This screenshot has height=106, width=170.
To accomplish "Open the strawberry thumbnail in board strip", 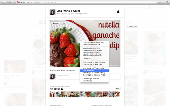I will coord(53,94).
